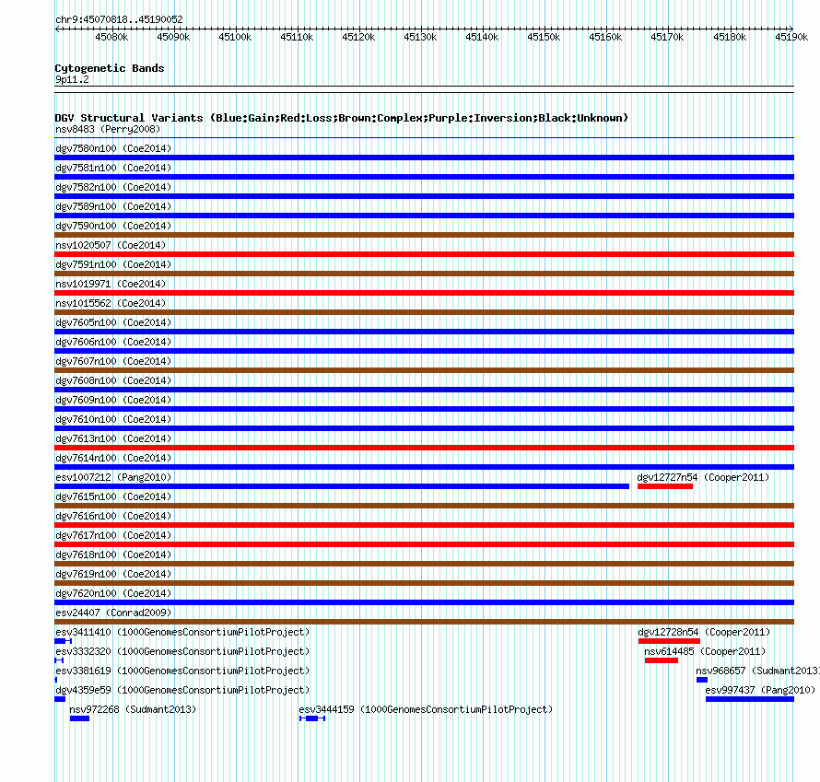Click the DGV Structural Variants track heading

[342, 118]
